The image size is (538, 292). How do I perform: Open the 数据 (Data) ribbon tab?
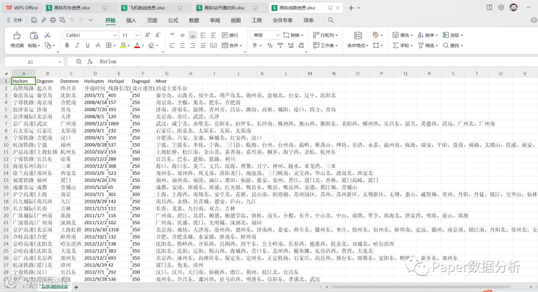point(194,20)
